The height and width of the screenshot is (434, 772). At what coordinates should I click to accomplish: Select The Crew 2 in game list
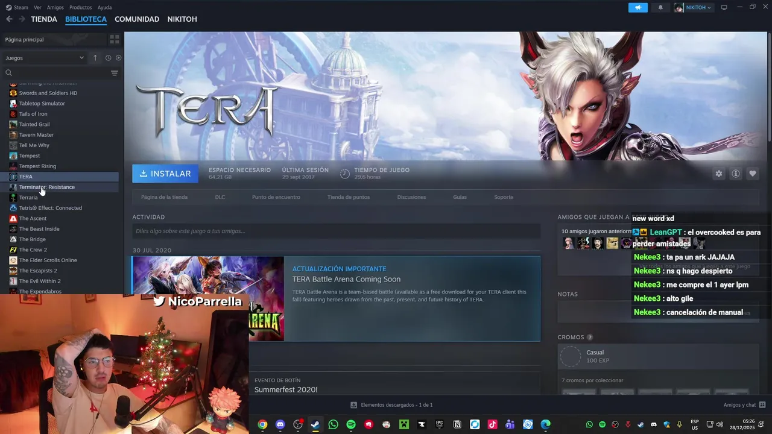coord(60,250)
